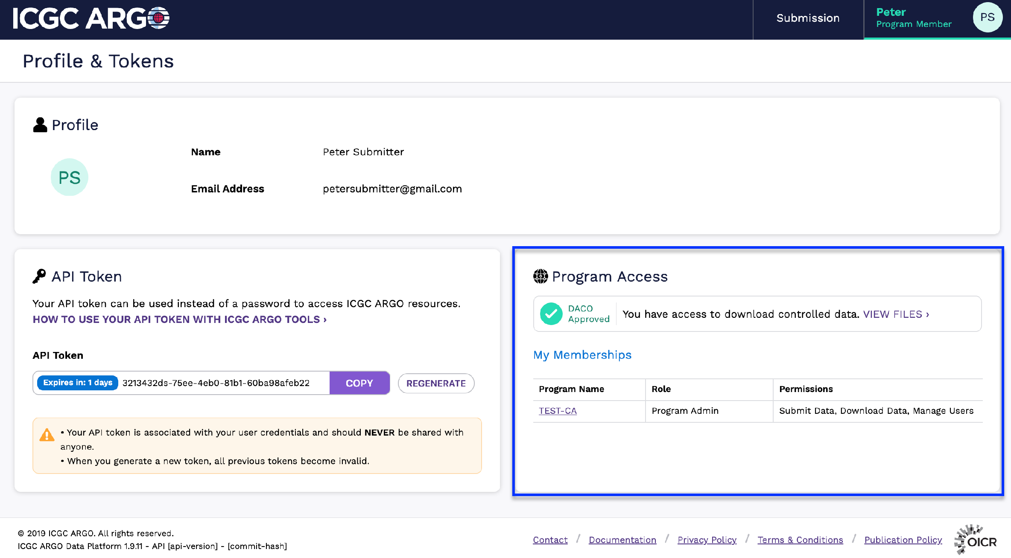1011x558 pixels.
Task: Click the name Peter Submitter
Action: pos(363,152)
